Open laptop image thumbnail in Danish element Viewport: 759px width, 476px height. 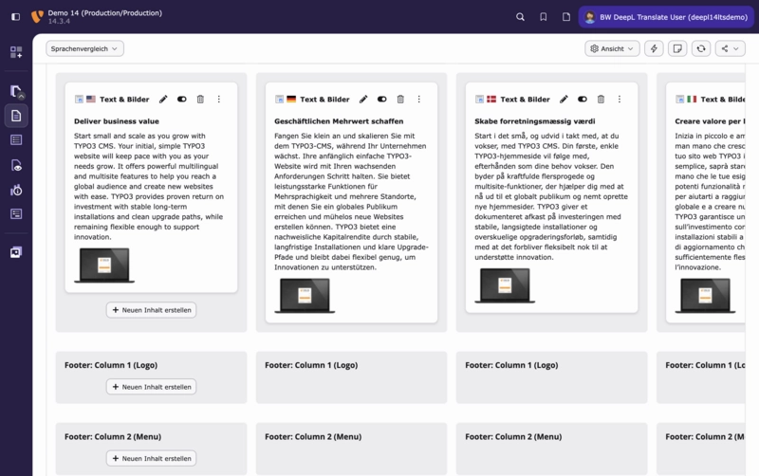505,285
